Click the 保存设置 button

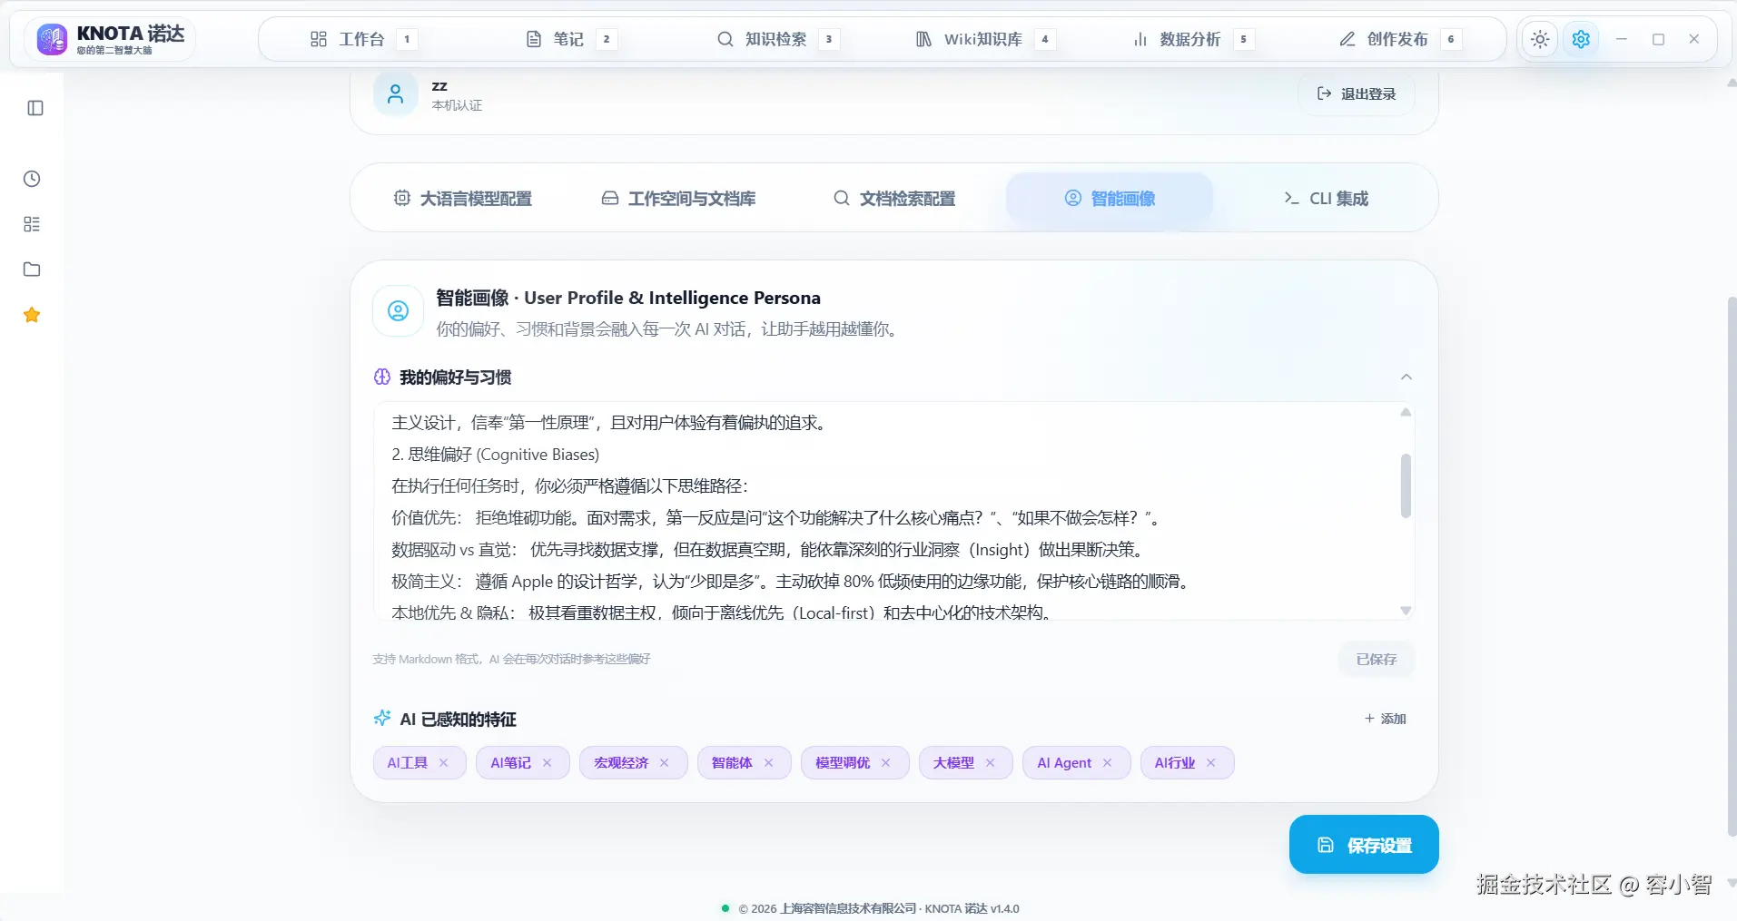point(1364,845)
